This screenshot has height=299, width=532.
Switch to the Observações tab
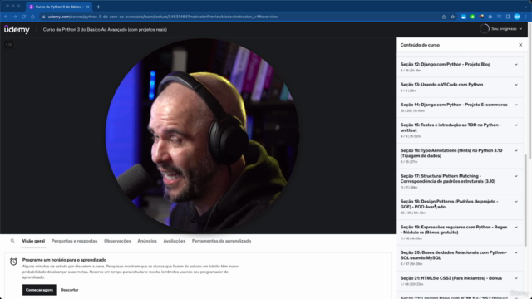click(117, 241)
